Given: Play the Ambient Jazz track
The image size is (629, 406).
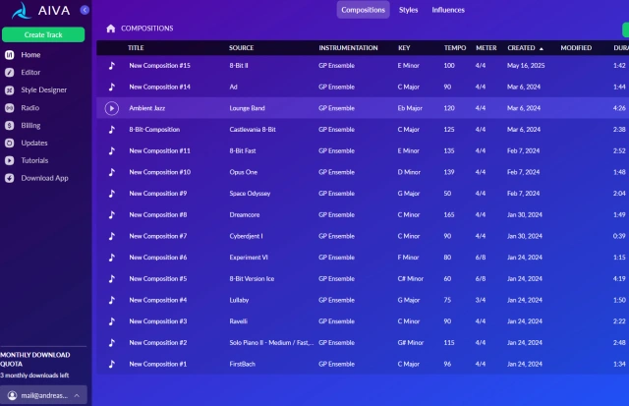Looking at the screenshot, I should click(112, 108).
